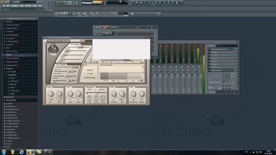
Task: Open the EDIT menu
Action: (x=8, y=6)
